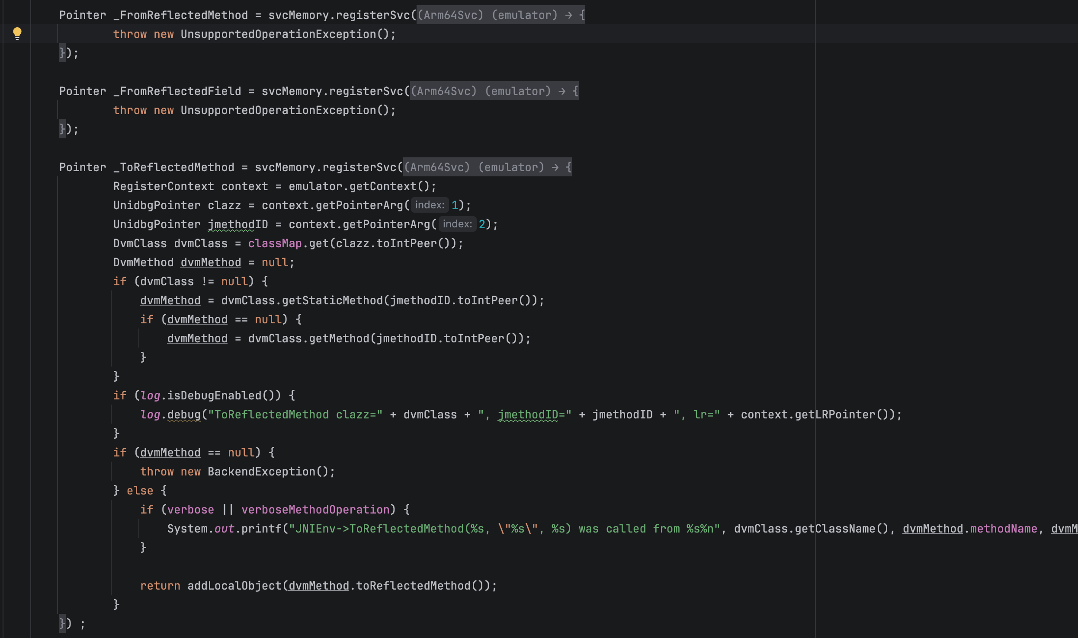Click RegisterContext type name
The image size is (1078, 638).
164,186
